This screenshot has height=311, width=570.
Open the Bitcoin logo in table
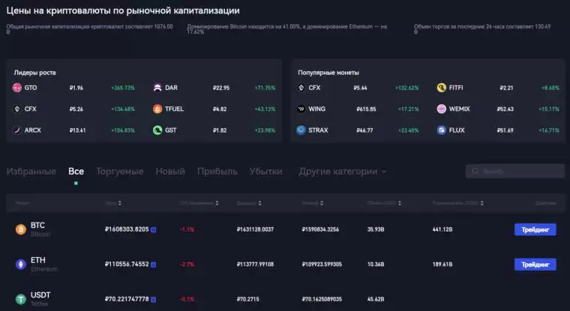click(21, 229)
